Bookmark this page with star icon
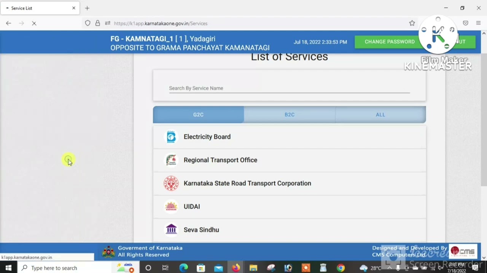Viewport: 487px width, 273px height. 412,23
